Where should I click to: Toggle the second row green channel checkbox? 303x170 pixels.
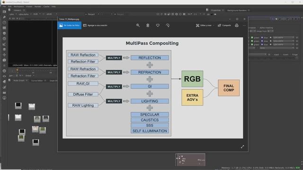[252, 41]
